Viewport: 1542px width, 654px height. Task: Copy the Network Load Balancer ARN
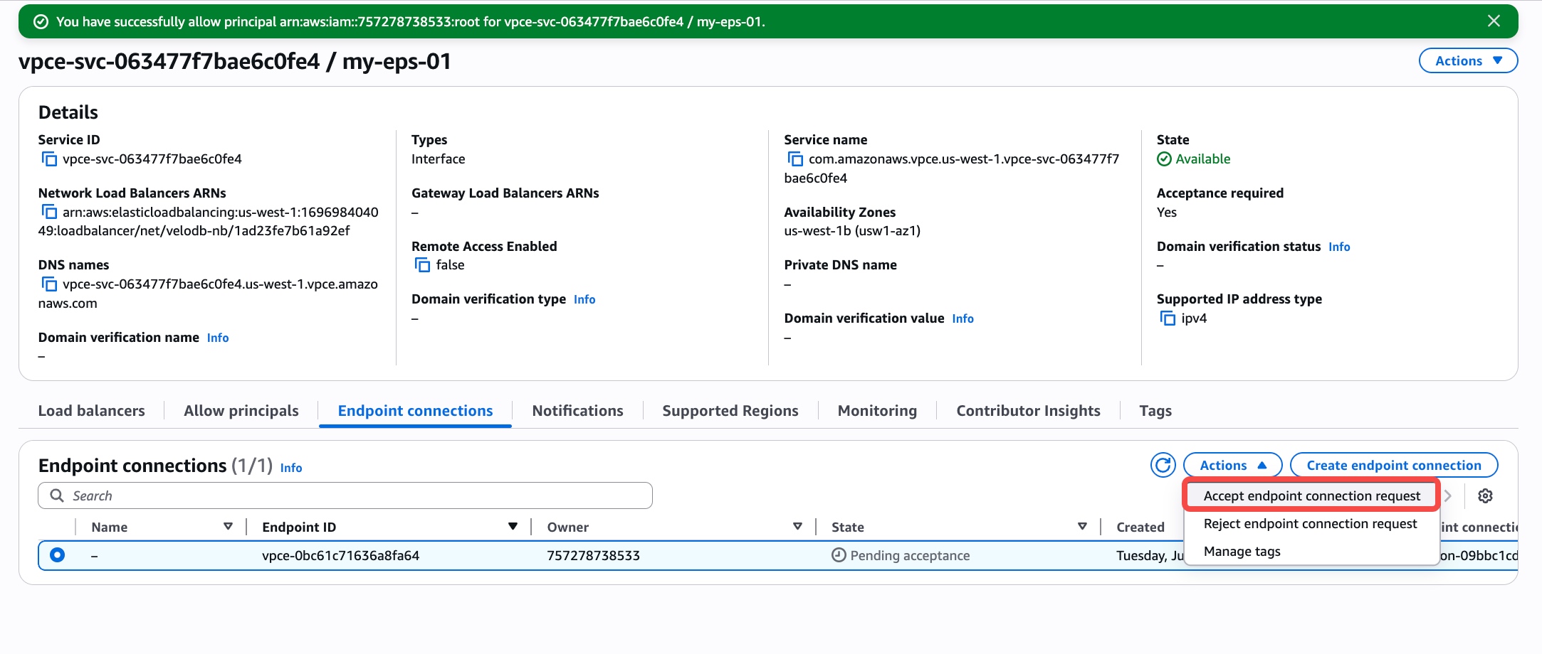click(x=49, y=212)
